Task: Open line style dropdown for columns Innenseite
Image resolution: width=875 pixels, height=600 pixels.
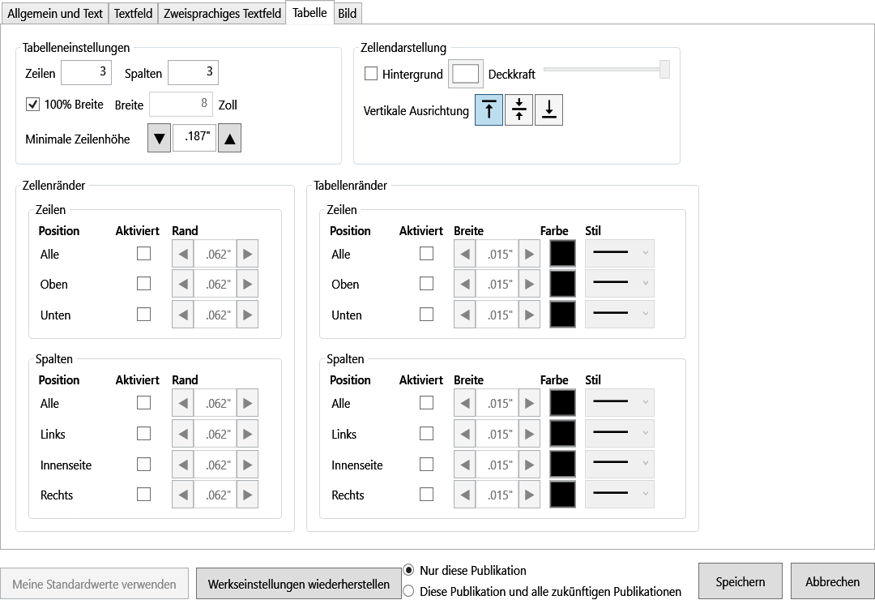Action: 620,465
